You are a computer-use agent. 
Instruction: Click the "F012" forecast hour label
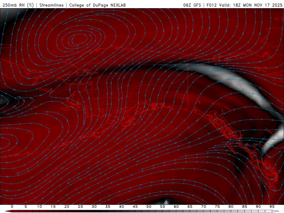(212, 5)
